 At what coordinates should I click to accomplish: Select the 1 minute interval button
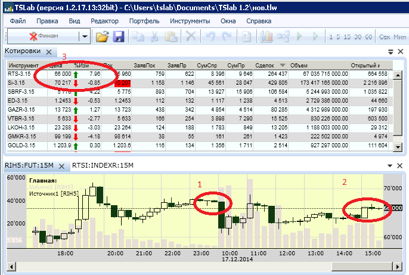tap(331, 37)
